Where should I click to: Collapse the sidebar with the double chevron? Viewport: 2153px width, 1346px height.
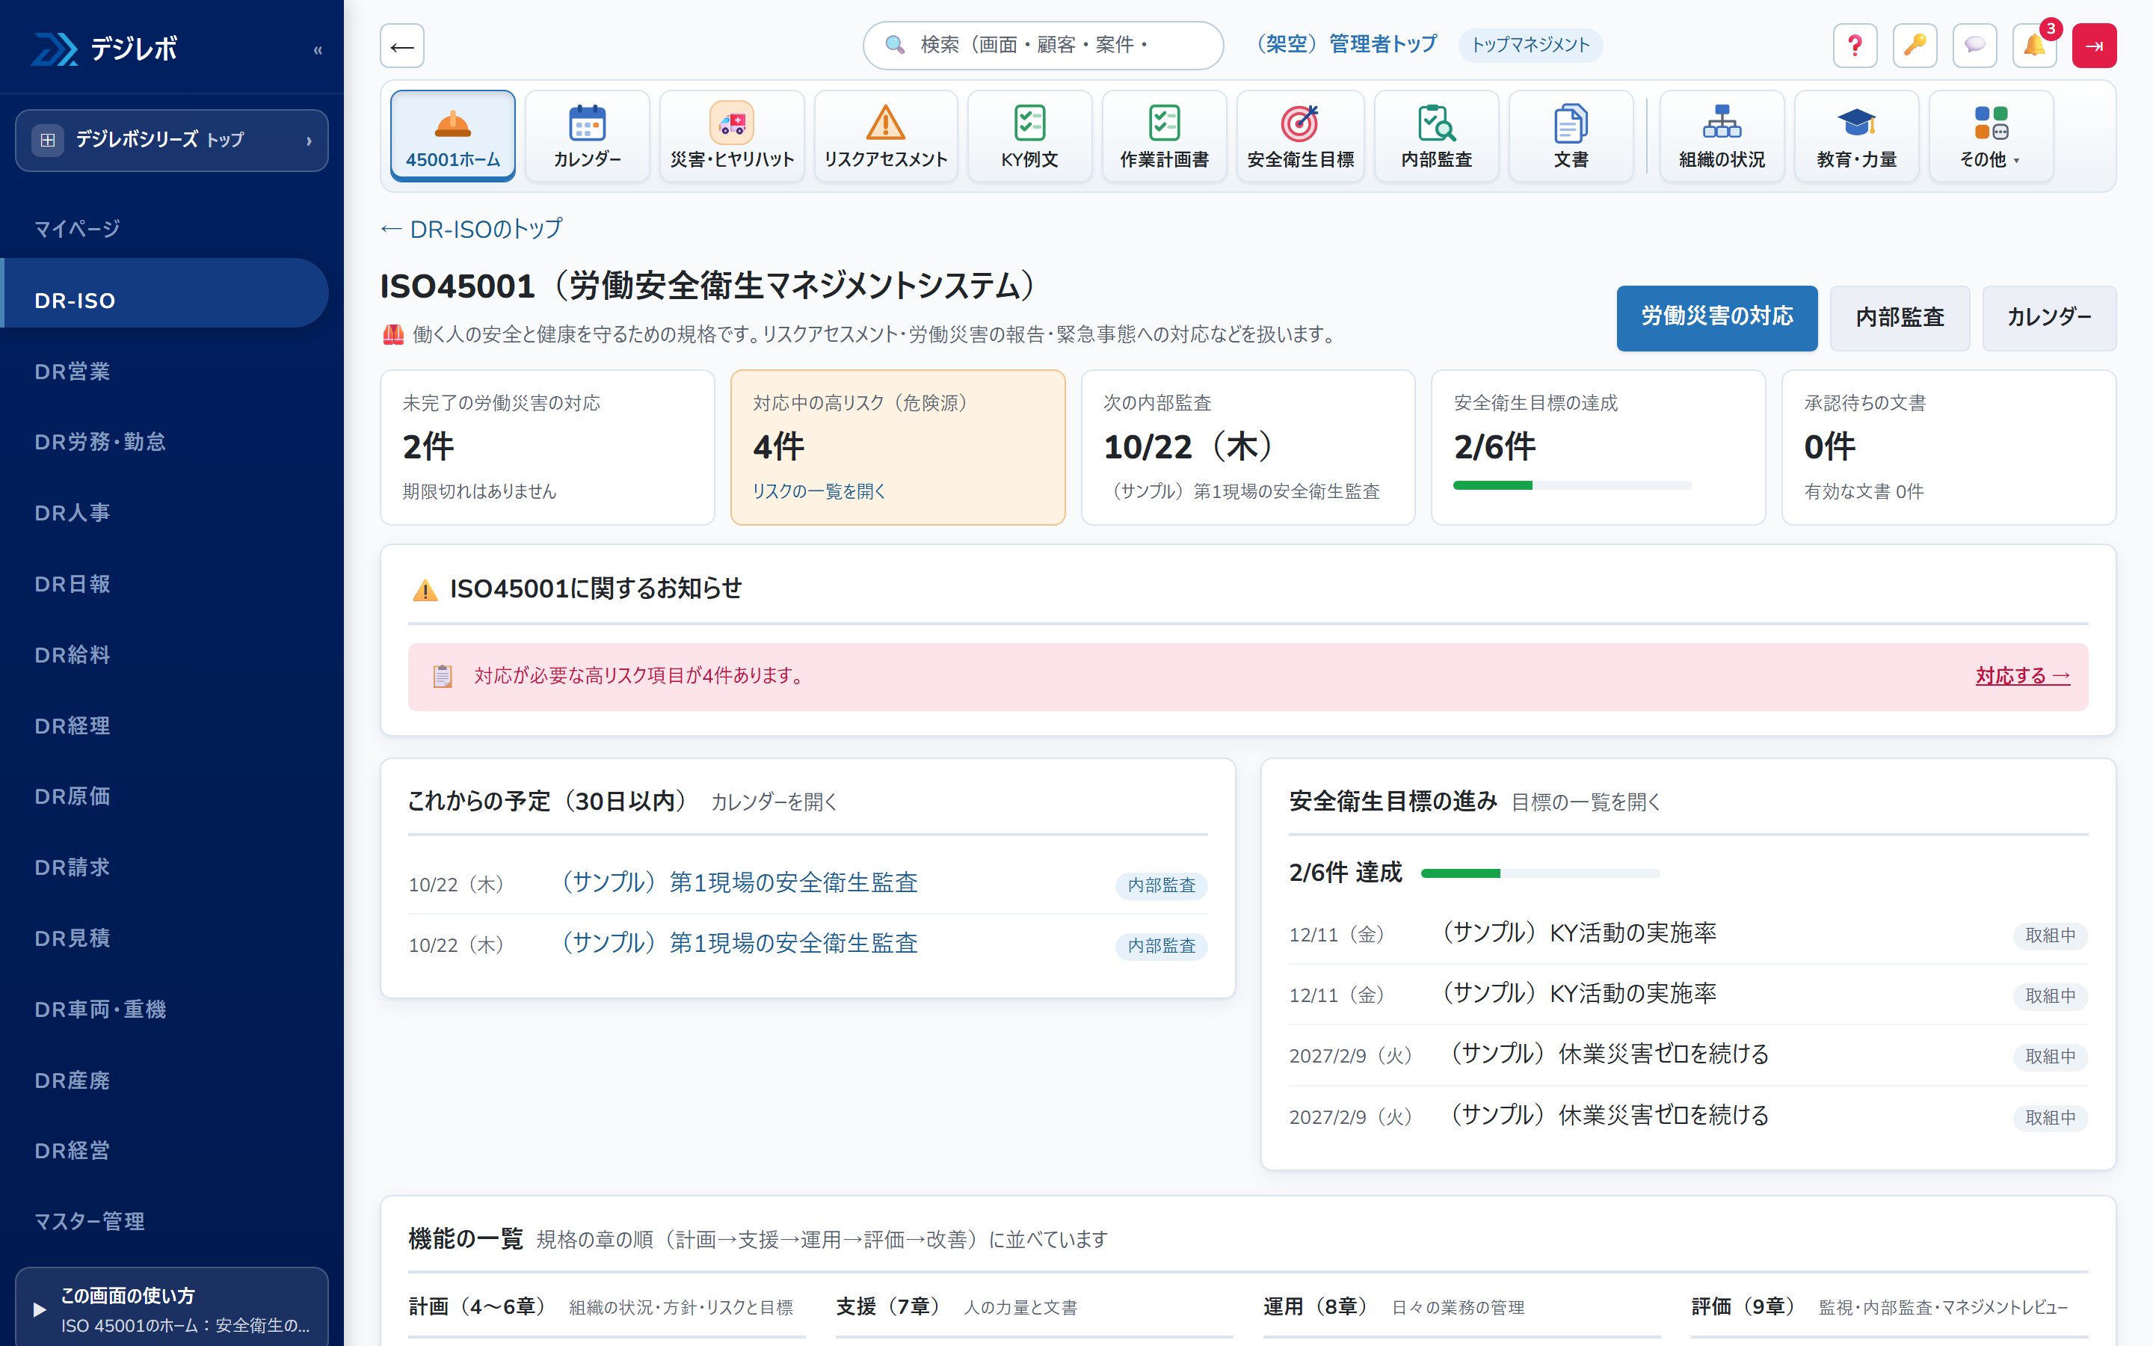(318, 50)
